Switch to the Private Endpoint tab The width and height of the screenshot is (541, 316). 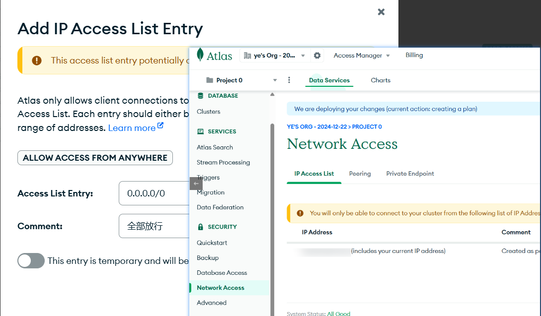[x=410, y=174]
